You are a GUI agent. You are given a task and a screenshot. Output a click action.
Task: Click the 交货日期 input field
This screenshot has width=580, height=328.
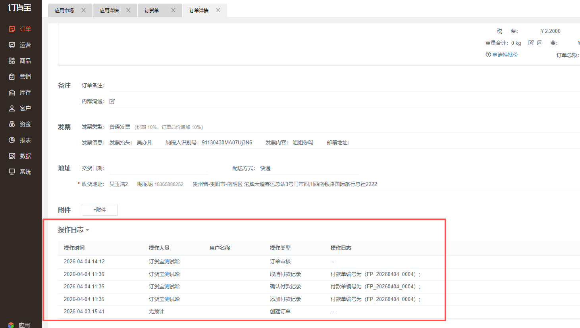pos(159,169)
